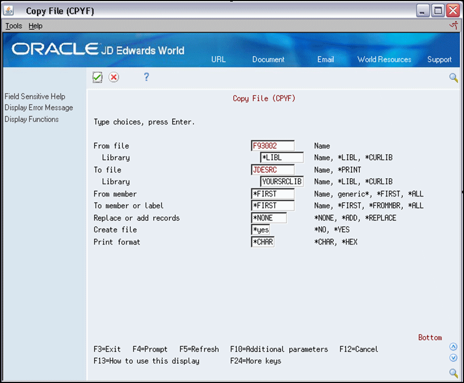Click F24=More keys text

click(256, 361)
